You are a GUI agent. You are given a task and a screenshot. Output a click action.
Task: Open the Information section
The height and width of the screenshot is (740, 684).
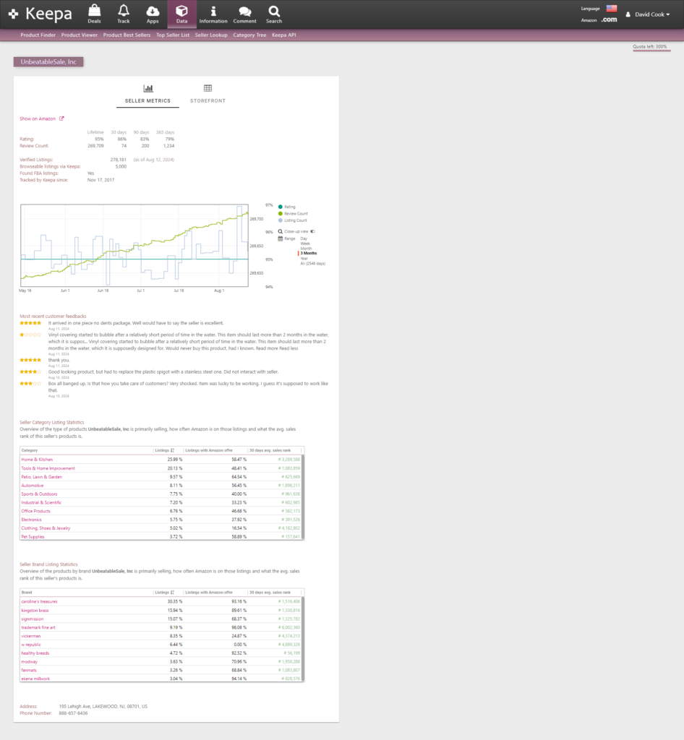click(213, 14)
